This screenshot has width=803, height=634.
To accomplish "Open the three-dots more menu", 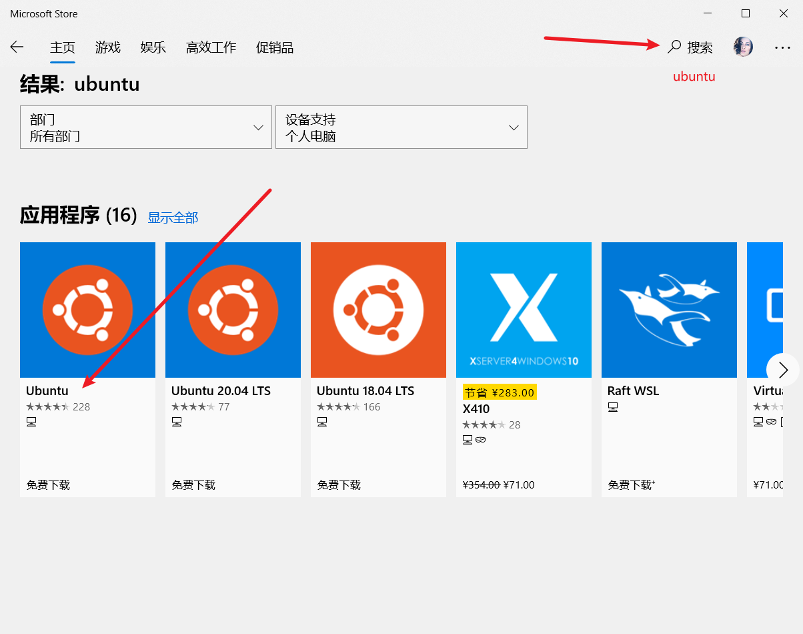I will 782,47.
